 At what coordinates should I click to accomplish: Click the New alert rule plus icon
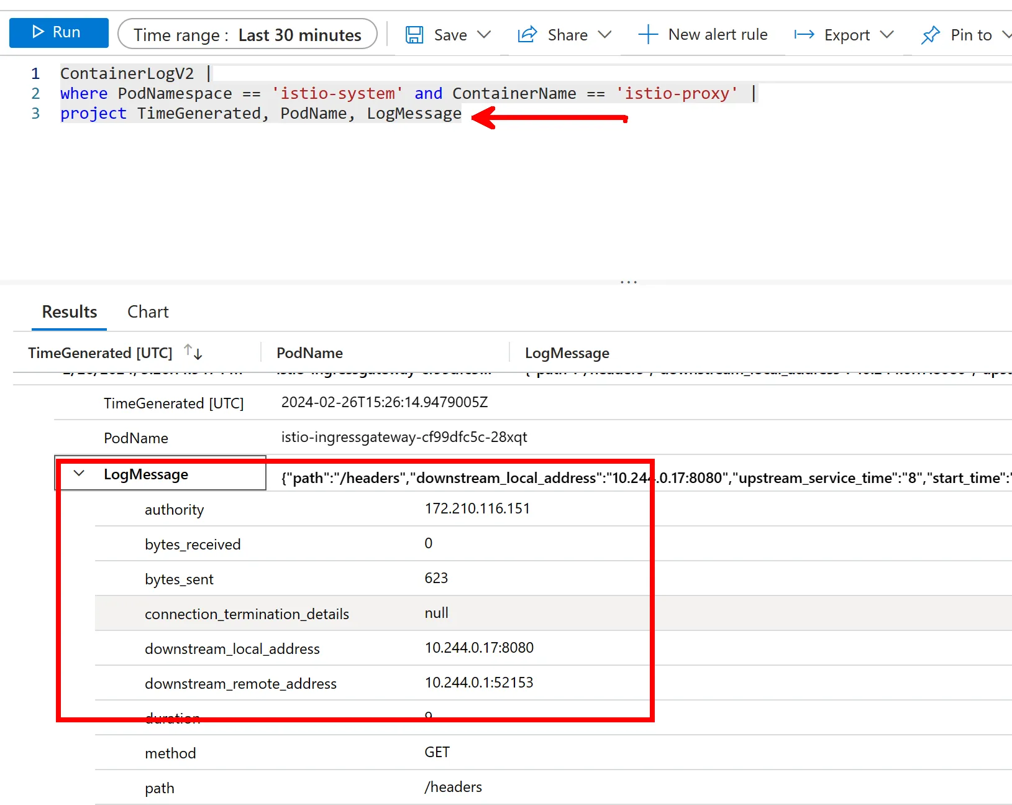648,35
